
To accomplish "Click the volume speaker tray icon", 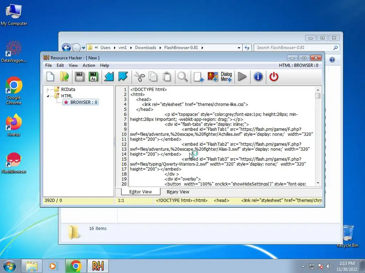I will 329,266.
